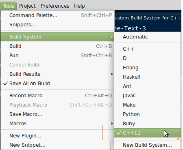The width and height of the screenshot is (183, 150).
Task: Toggle Save All on Build option
Action: [x=57, y=84]
